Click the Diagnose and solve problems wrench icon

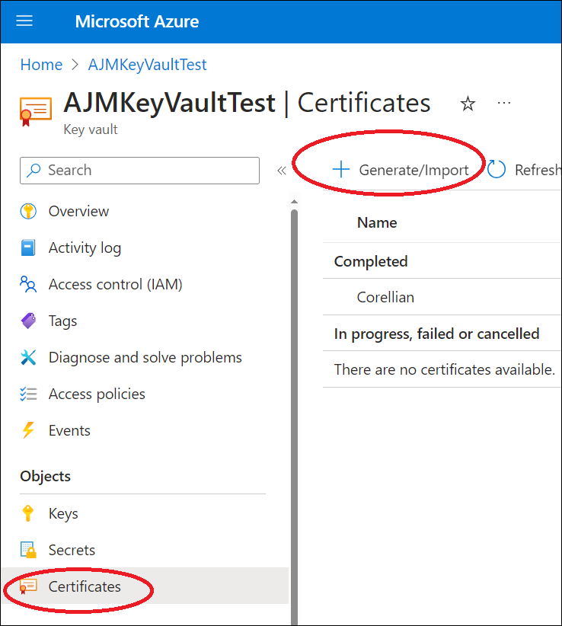click(x=28, y=357)
